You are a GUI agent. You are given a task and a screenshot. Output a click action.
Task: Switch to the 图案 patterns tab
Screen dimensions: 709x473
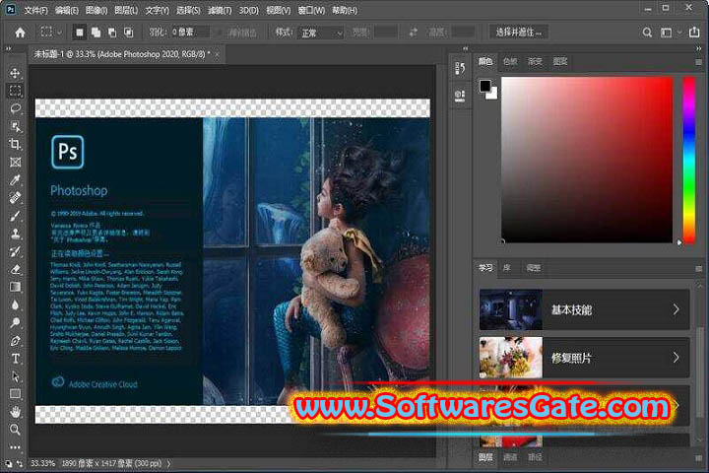coord(559,61)
